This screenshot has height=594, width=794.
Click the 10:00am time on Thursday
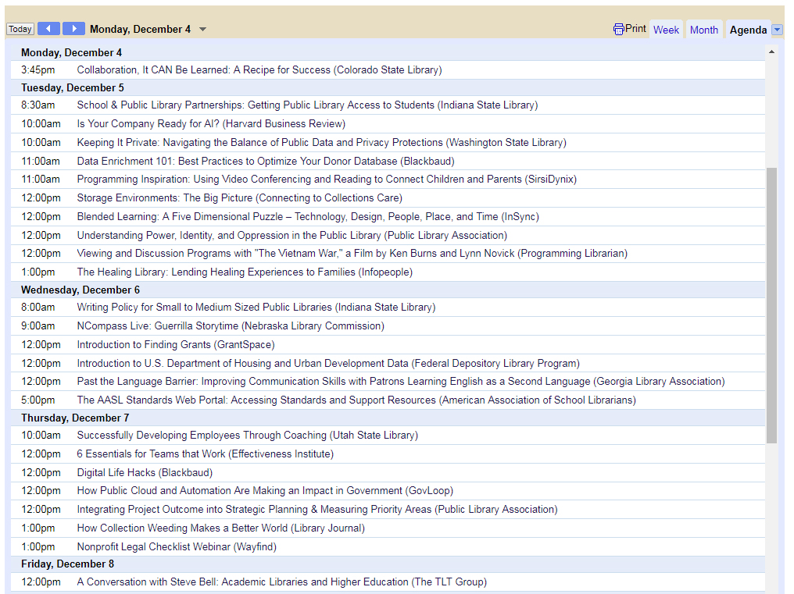(41, 435)
